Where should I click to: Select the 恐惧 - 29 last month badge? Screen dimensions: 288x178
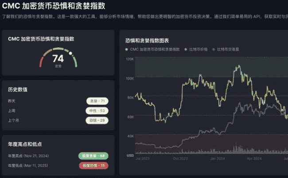coord(97,120)
